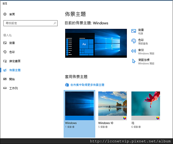This screenshot has width=173, height=144.
Task: Open 色彩 預設藍色 theme setting
Action: click(x=143, y=42)
